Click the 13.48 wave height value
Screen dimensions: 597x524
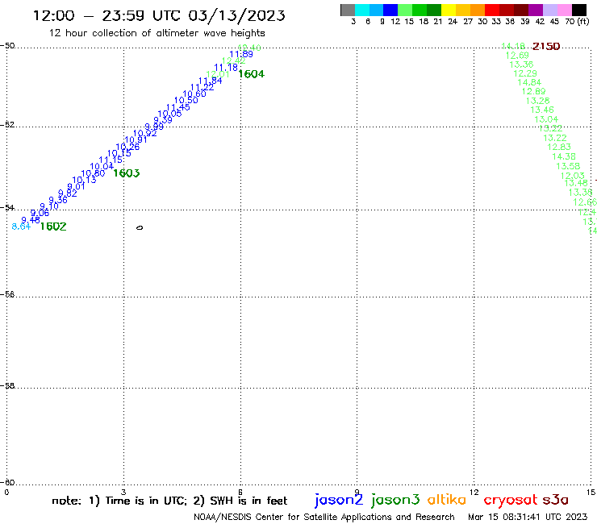pyautogui.click(x=576, y=183)
